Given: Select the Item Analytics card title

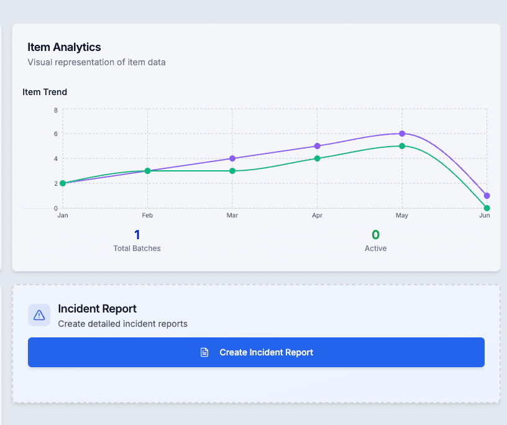Looking at the screenshot, I should (64, 47).
